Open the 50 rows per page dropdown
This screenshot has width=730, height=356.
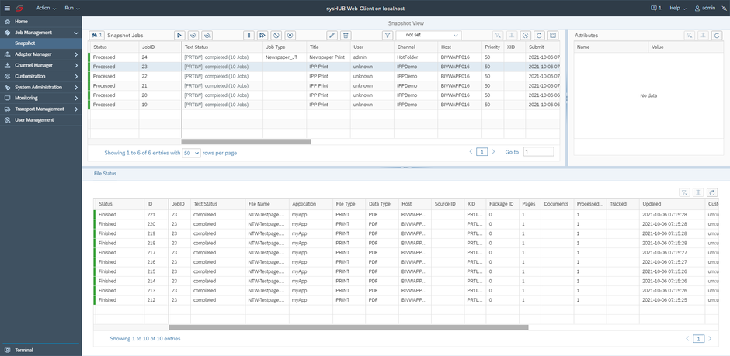coord(191,153)
